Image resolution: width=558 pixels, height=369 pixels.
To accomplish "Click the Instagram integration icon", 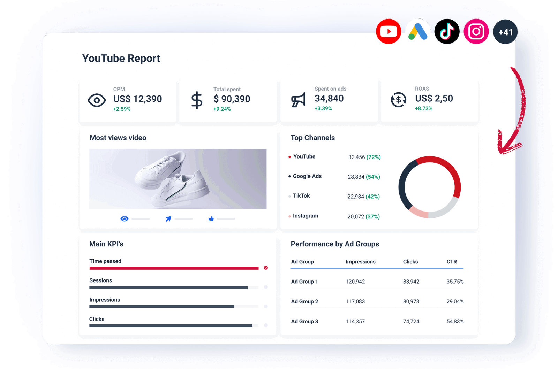I will pyautogui.click(x=476, y=31).
